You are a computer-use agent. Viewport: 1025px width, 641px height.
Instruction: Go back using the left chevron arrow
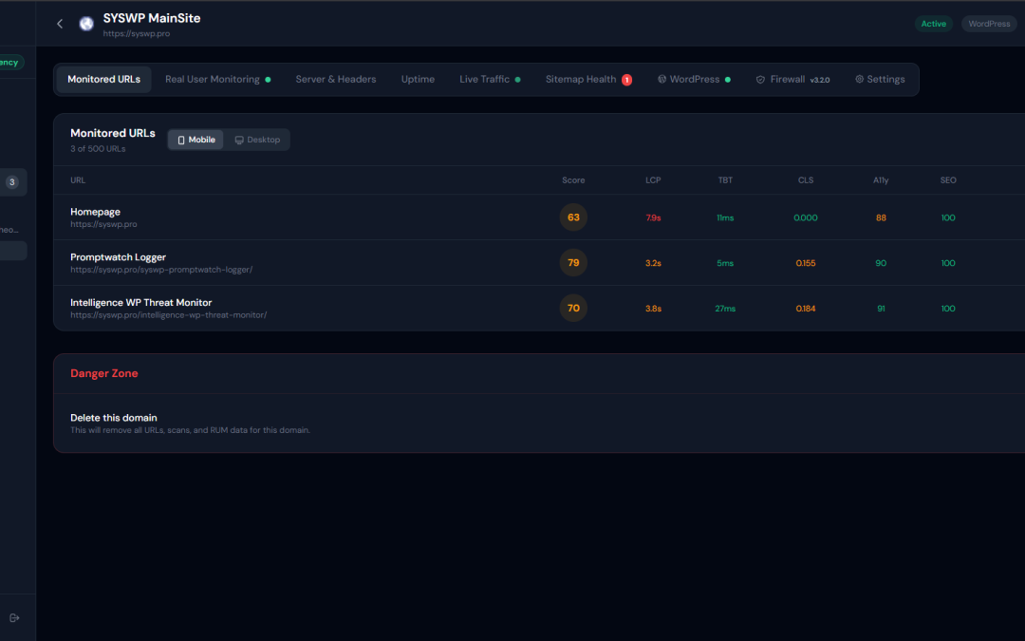[x=60, y=24]
